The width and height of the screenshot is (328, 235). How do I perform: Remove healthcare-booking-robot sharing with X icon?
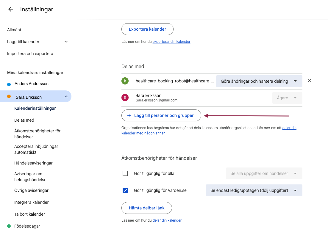point(310,80)
